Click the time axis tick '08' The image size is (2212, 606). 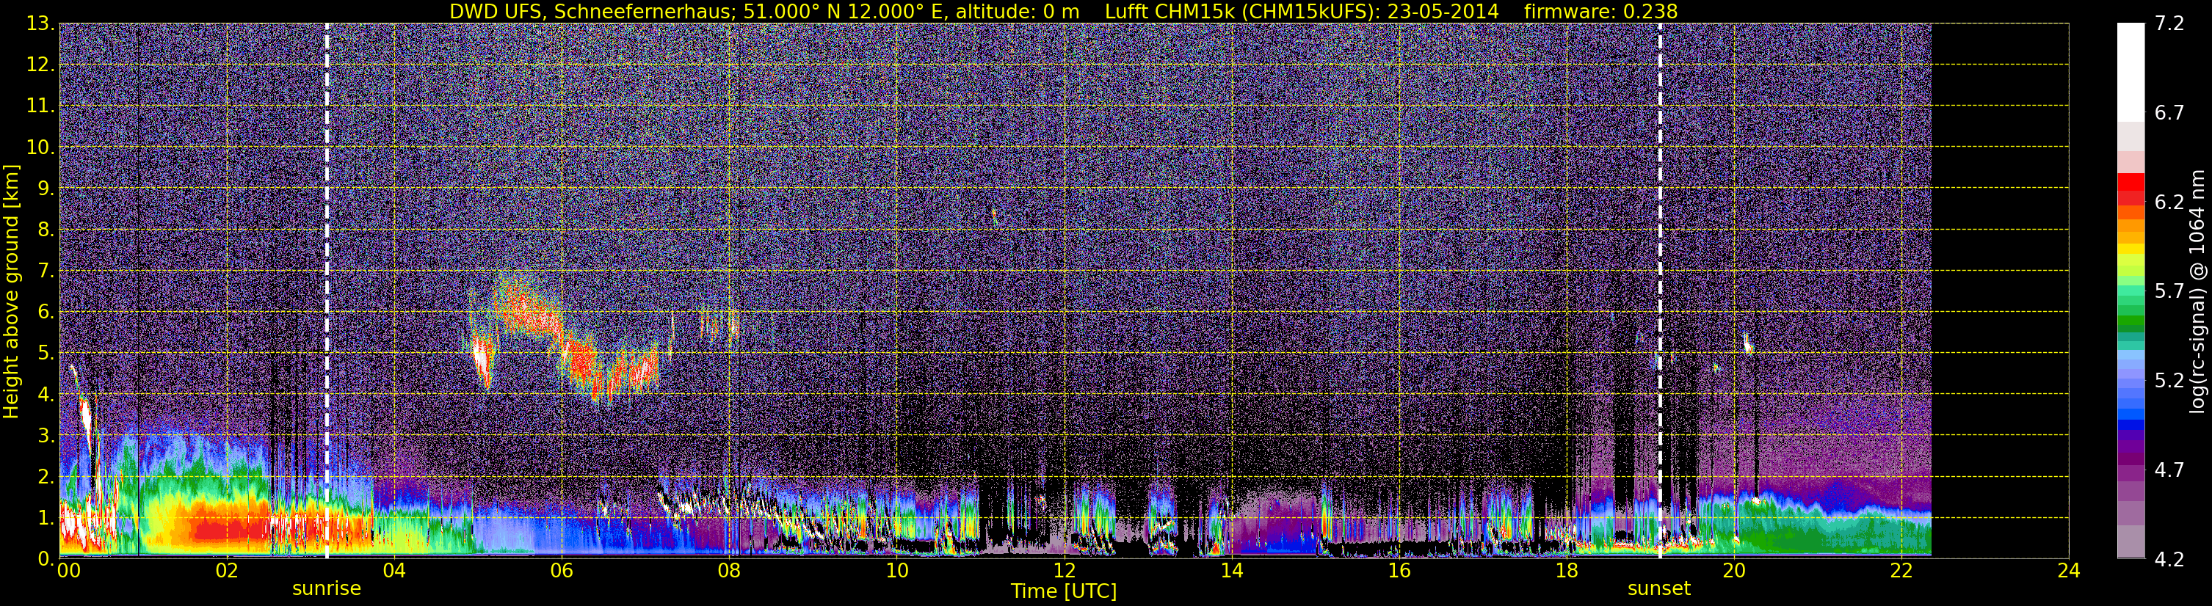coord(729,572)
